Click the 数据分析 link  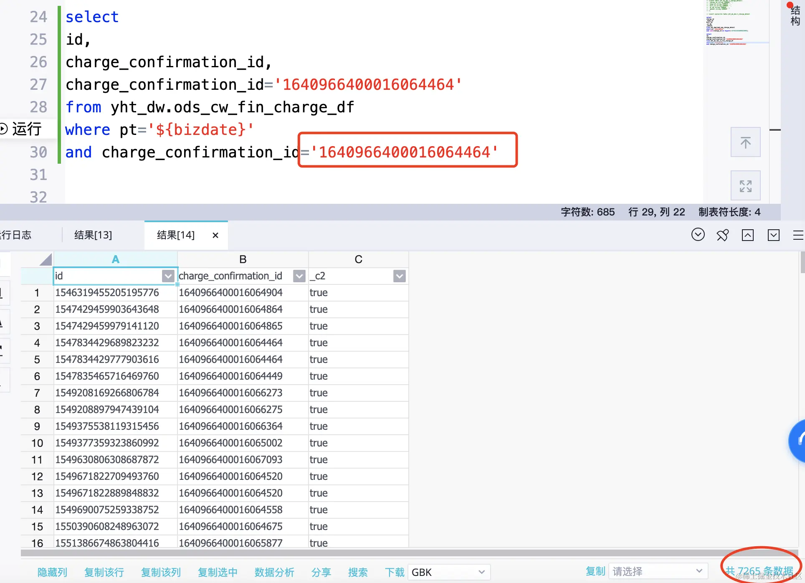point(274,572)
